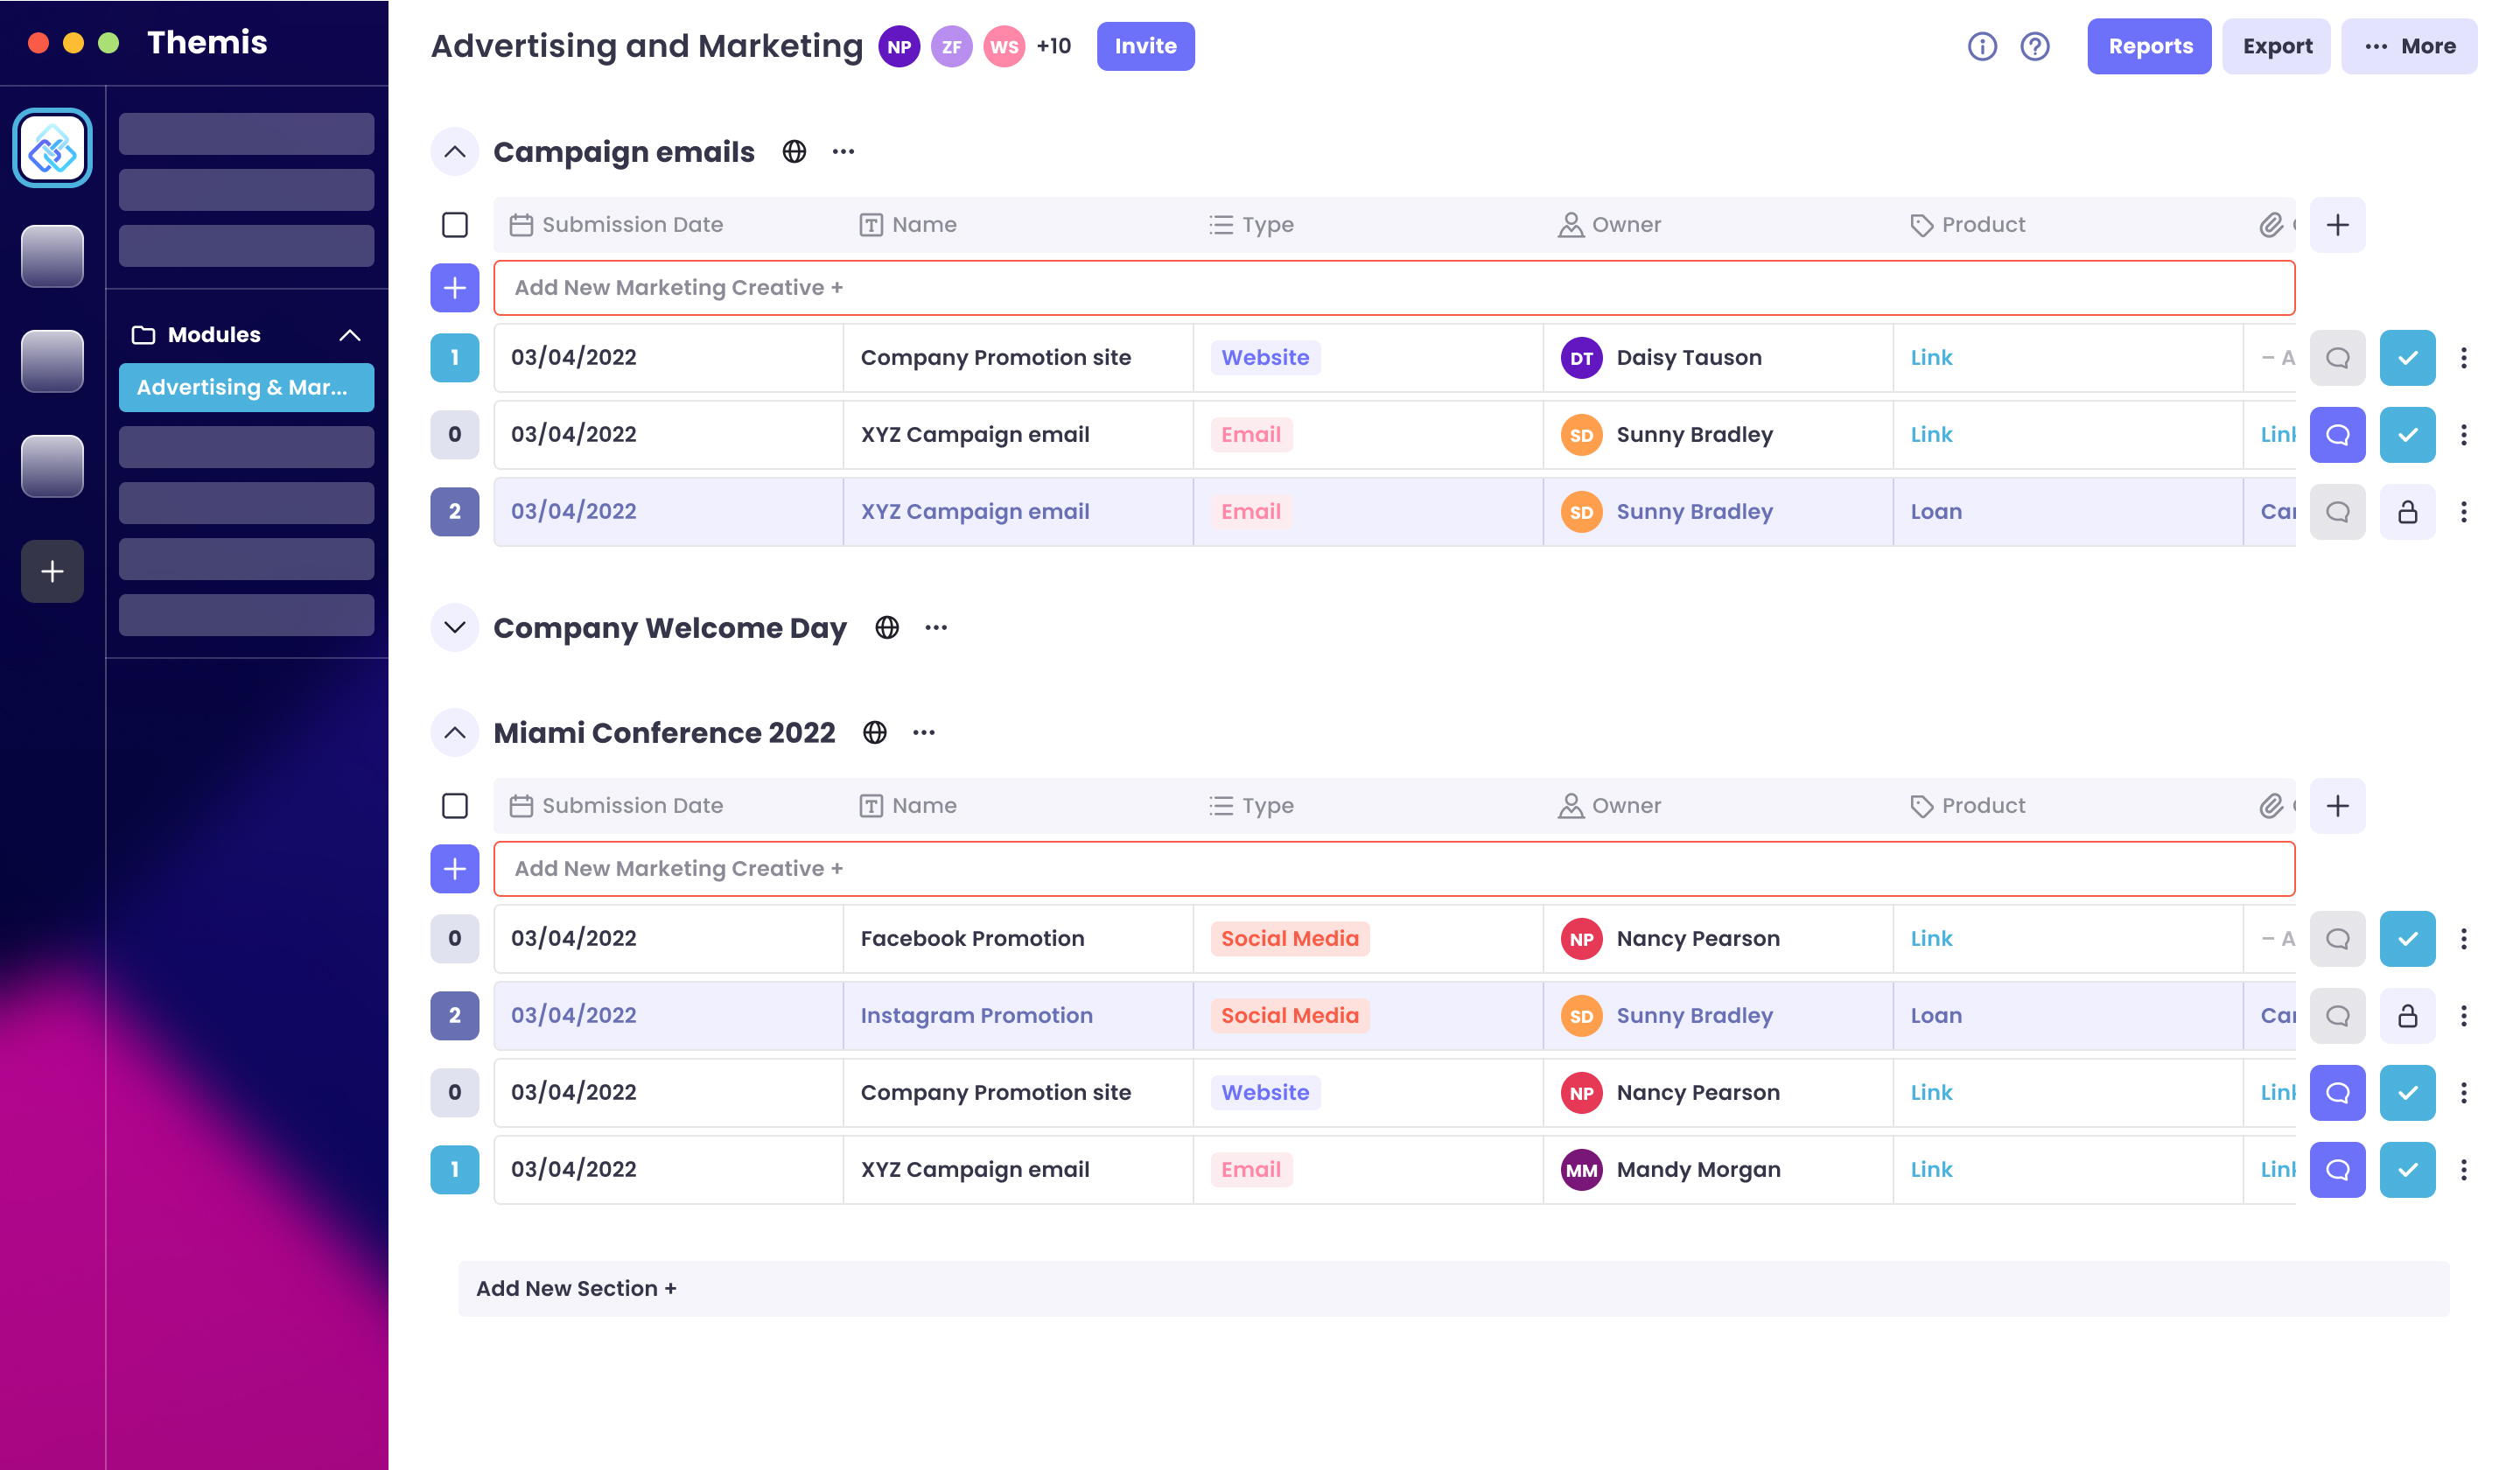
Task: Open the Link for Daisy Tauson's row
Action: click(x=1931, y=357)
